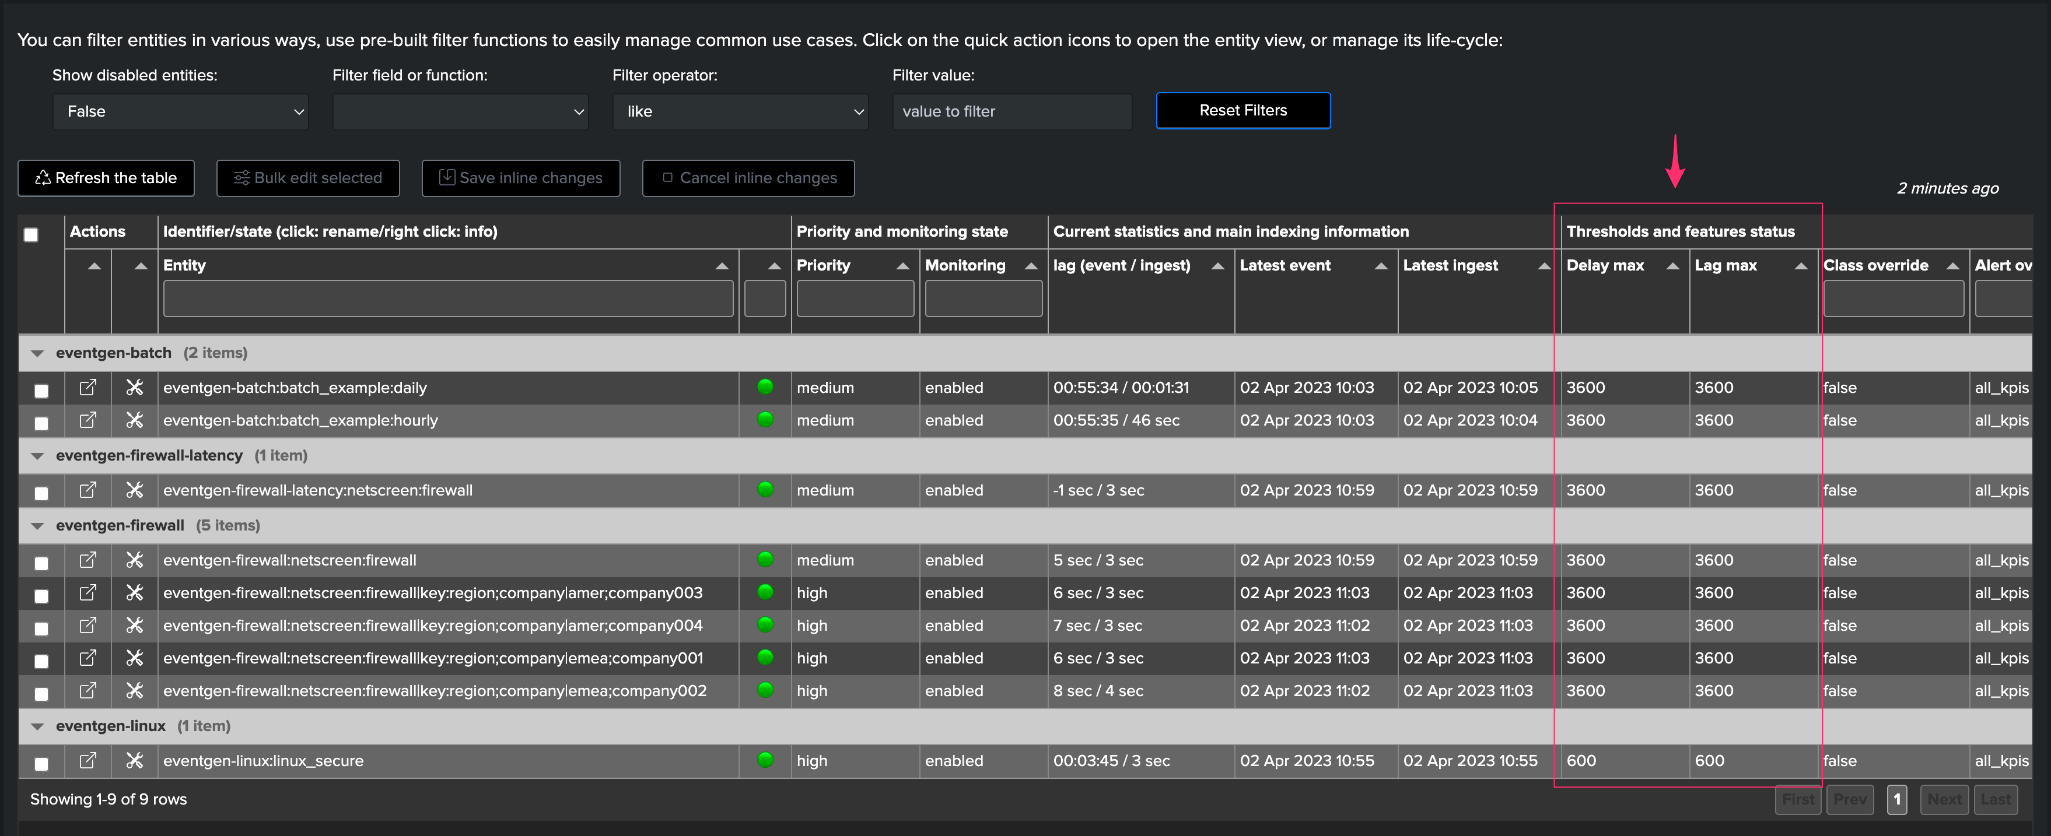
Task: Click the Reset Filters button
Action: (1243, 111)
